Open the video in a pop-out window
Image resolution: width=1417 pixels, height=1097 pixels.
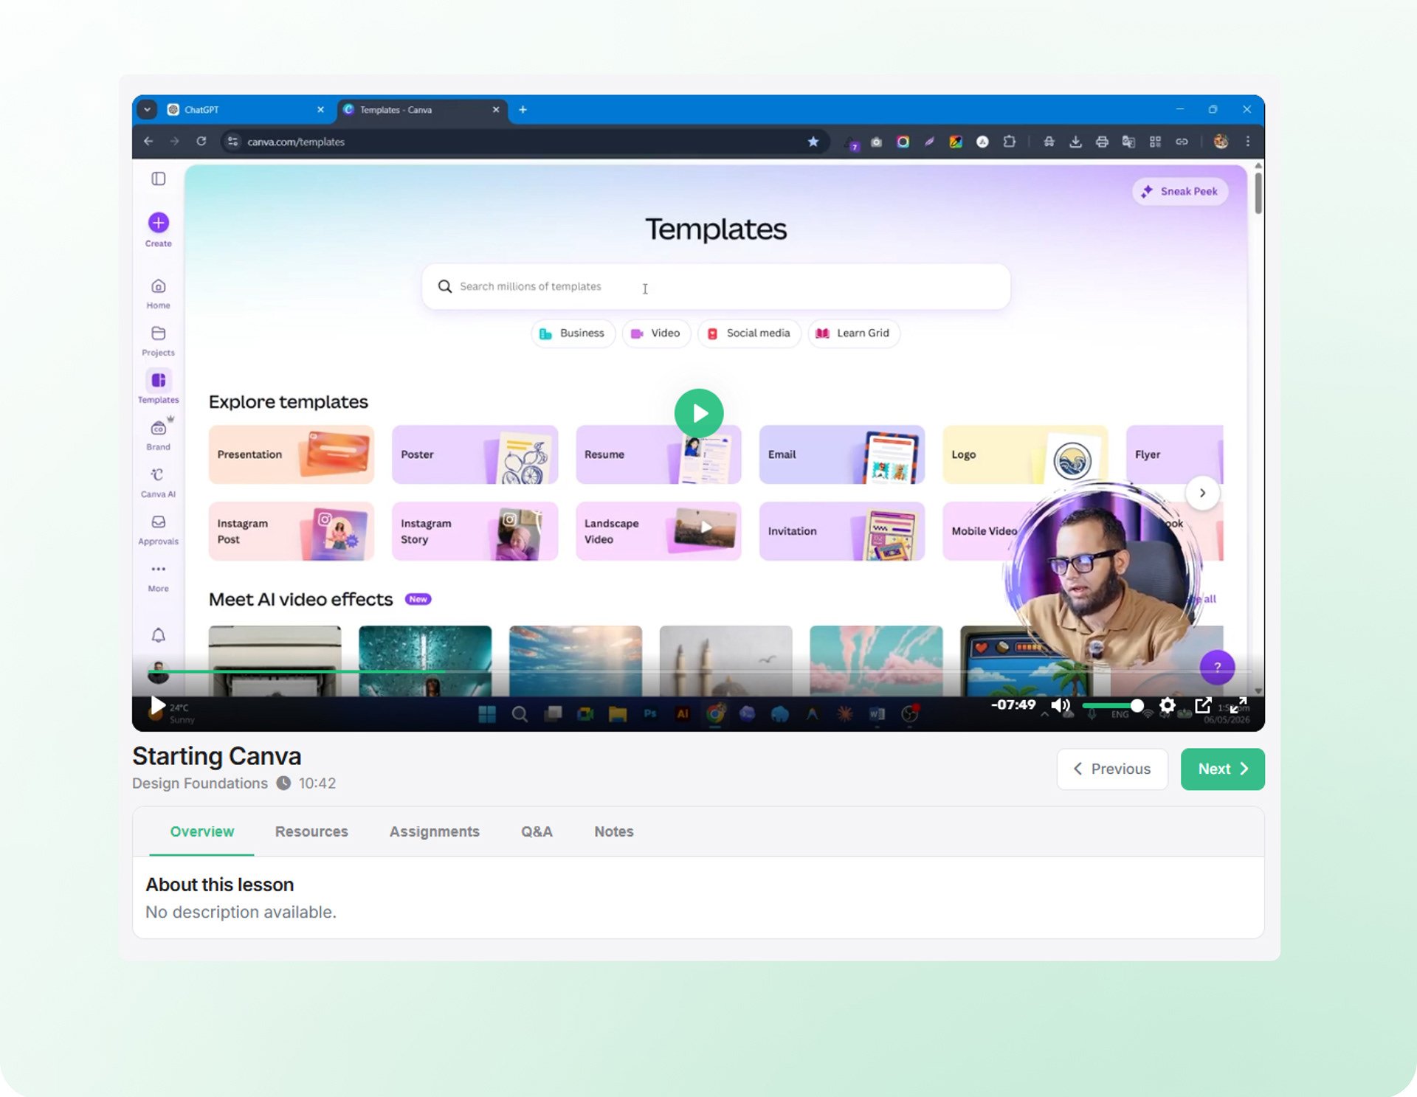click(1203, 705)
